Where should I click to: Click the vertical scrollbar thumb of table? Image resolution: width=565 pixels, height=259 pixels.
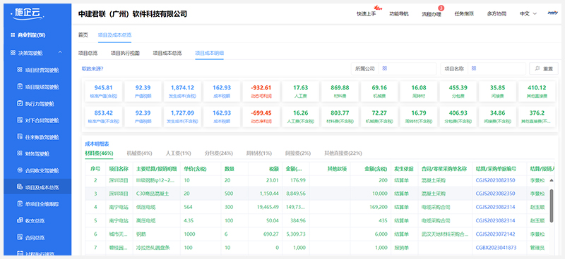tap(552, 206)
